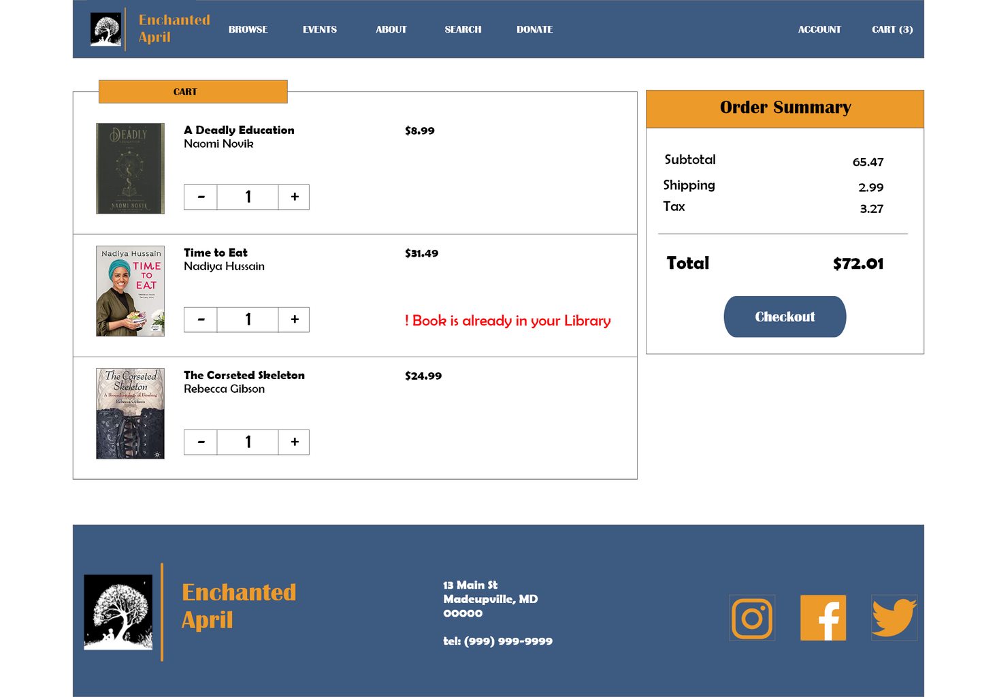Open the Account page

[x=819, y=29]
